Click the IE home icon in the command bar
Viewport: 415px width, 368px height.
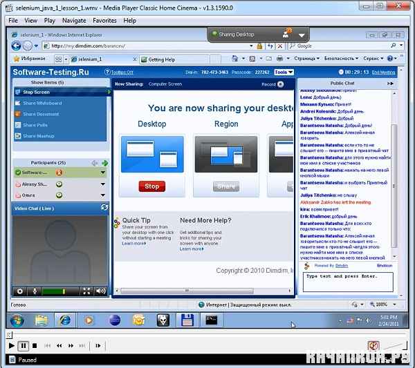235,59
